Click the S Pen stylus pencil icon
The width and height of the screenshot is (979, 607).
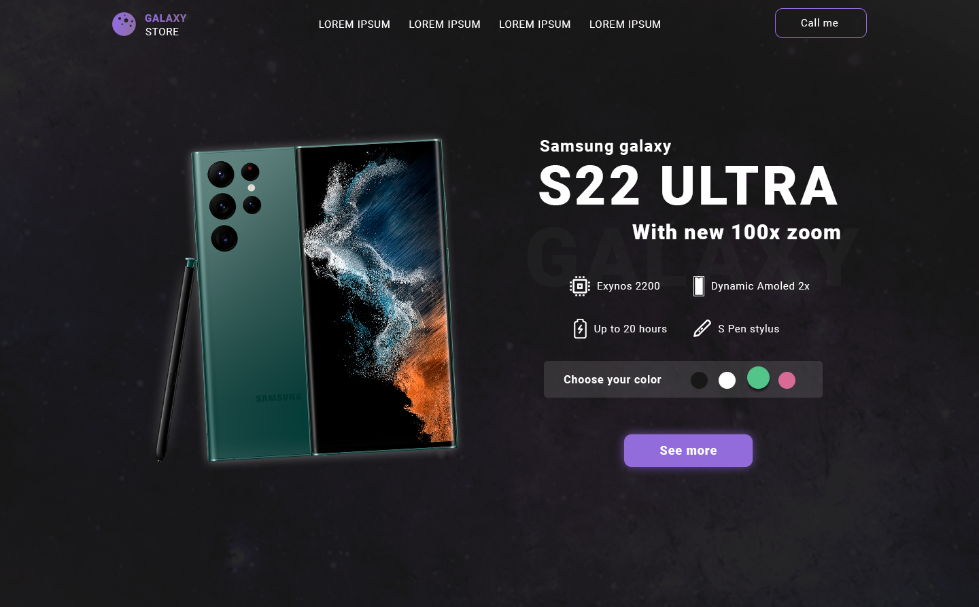pyautogui.click(x=702, y=329)
